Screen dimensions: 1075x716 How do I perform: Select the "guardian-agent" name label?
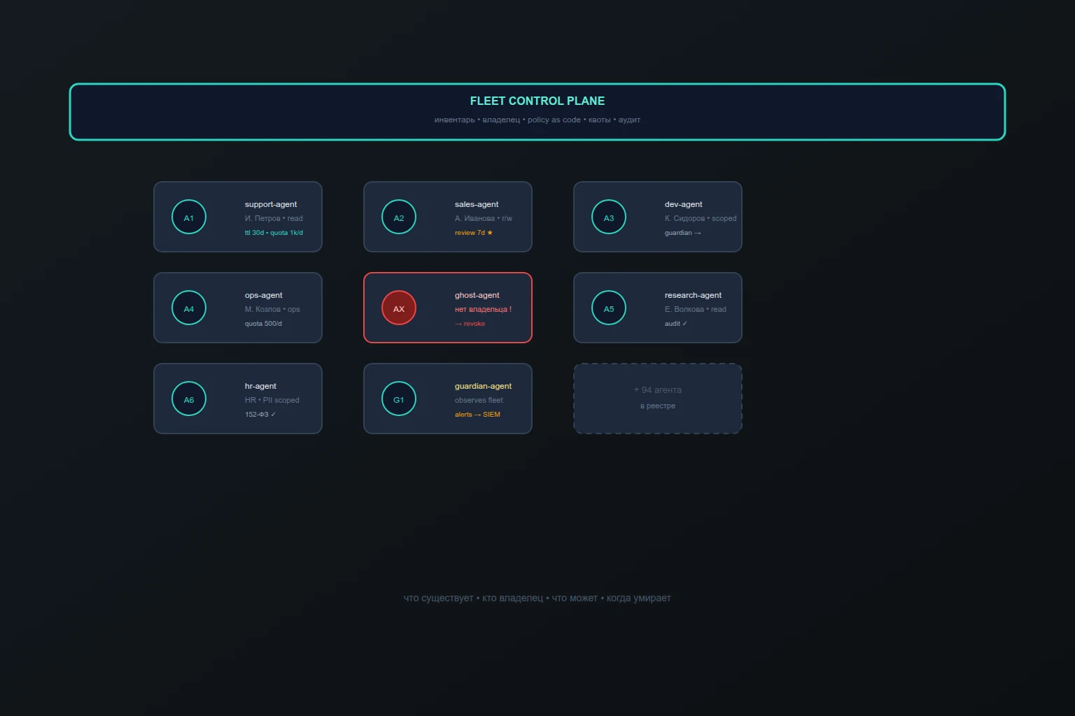[x=483, y=386]
